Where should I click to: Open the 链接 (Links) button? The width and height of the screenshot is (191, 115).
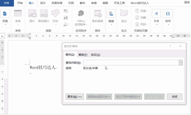111,17
